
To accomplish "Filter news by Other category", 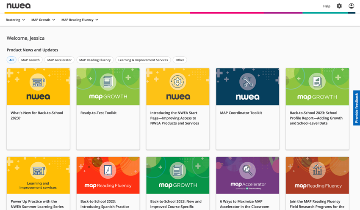I will 180,60.
